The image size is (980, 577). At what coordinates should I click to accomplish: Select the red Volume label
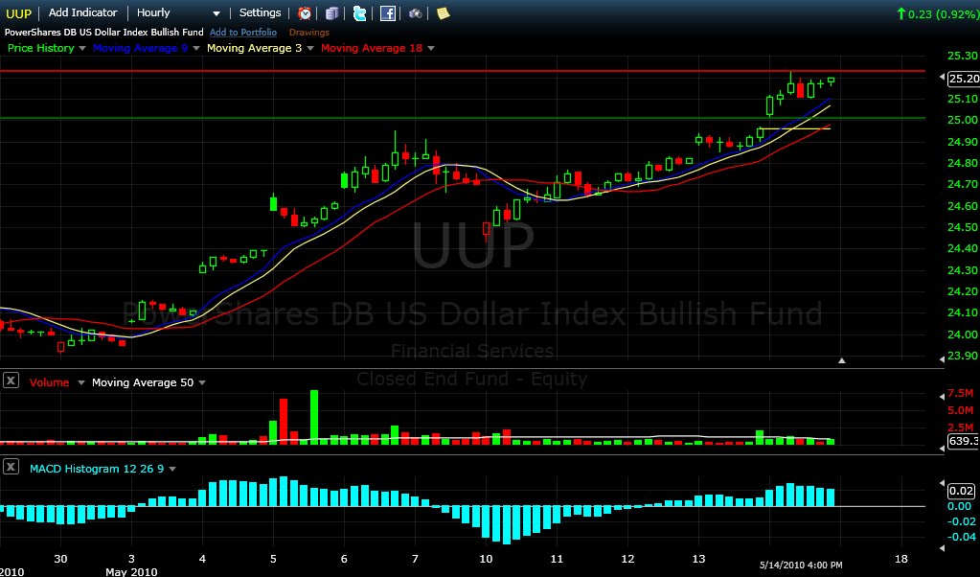pos(50,382)
